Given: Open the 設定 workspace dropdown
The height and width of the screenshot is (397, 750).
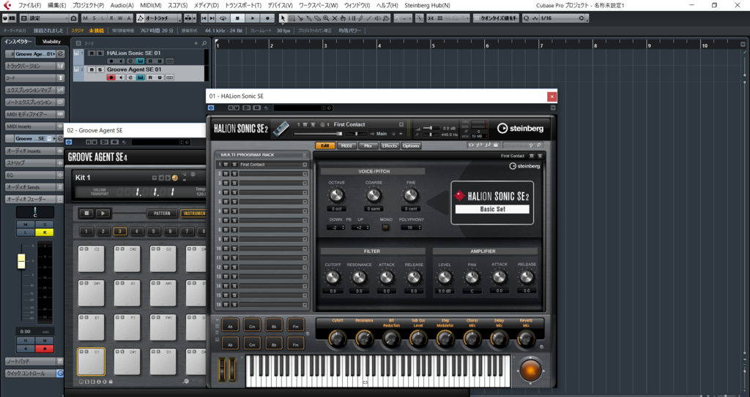Looking at the screenshot, I should point(49,18).
